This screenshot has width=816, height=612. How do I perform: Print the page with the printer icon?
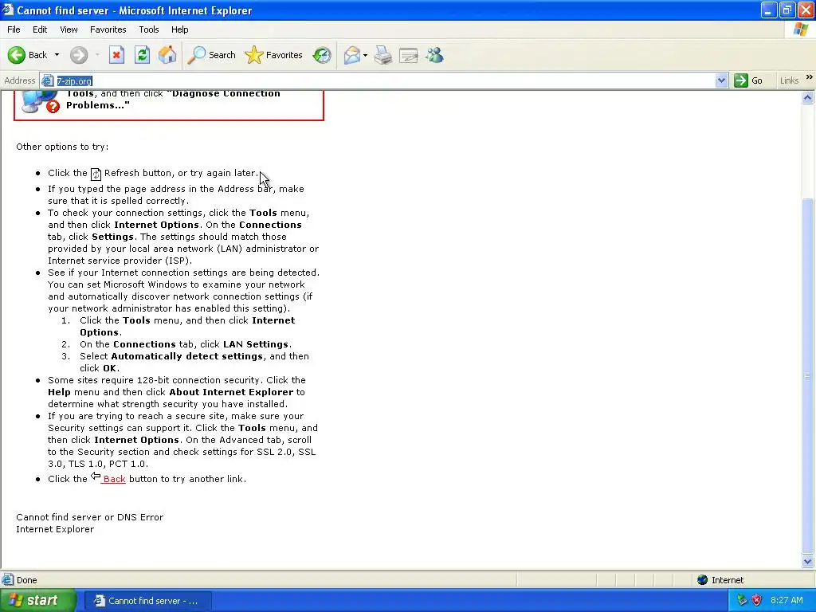click(383, 55)
